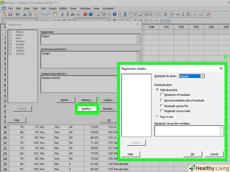Screen dimensions: 230x172
Task: Enable Histogram of residuals checkbox
Action: 162,95
